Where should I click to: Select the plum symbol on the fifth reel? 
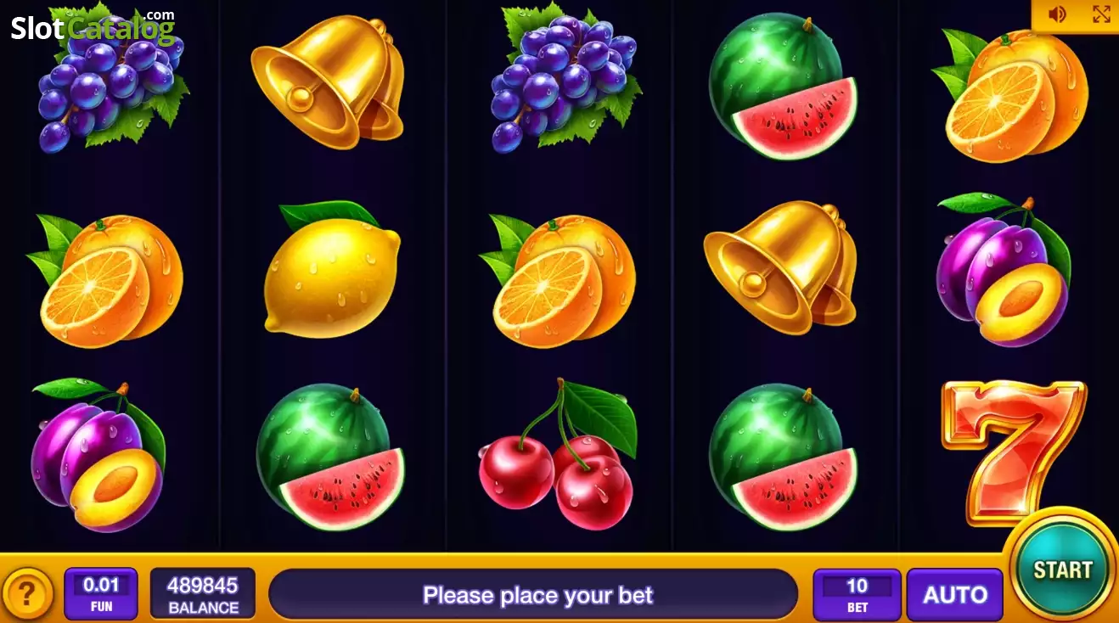1004,270
